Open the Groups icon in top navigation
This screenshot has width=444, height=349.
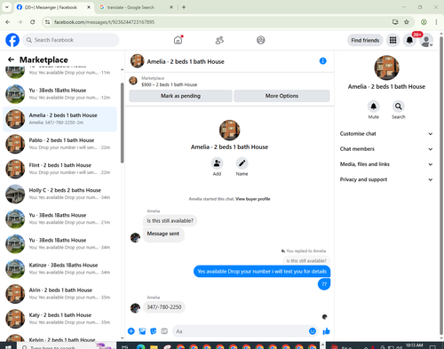coord(261,40)
